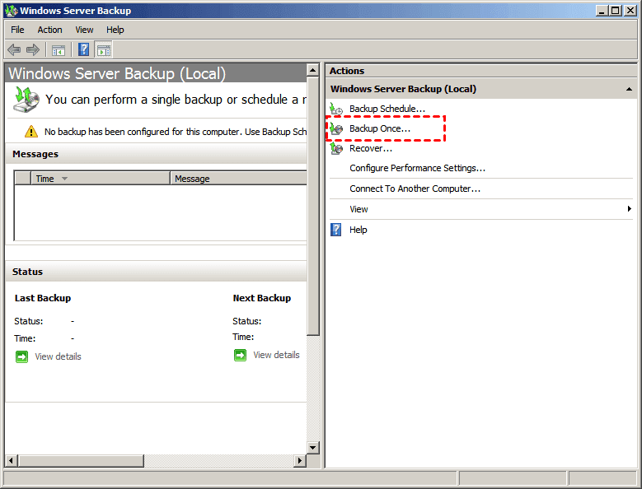Open the File menu
Viewport: 642px width, 489px height.
tap(17, 30)
